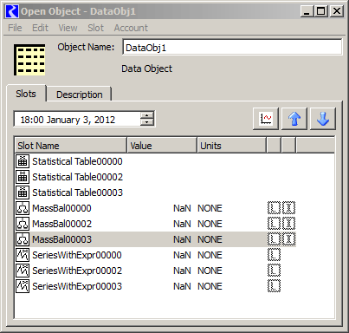Select the Statistical Table00003 row
The width and height of the screenshot is (349, 333).
tap(156, 193)
